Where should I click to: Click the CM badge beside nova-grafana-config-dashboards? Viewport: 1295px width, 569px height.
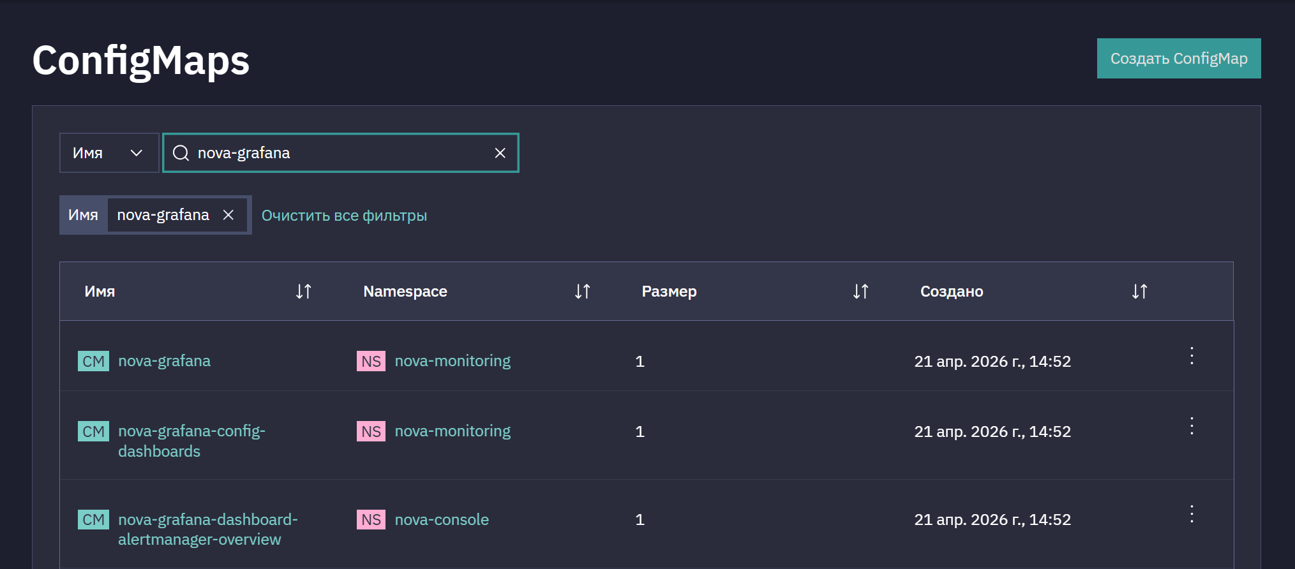(93, 431)
